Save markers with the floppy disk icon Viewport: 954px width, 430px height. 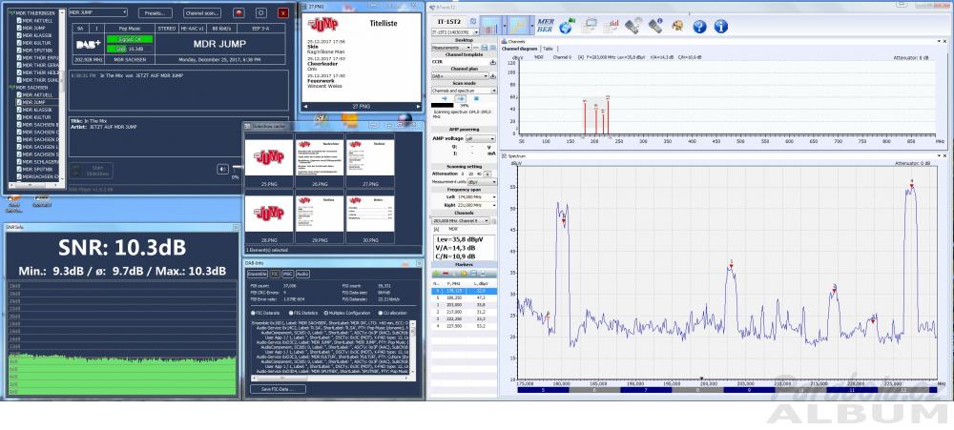pyautogui.click(x=474, y=274)
